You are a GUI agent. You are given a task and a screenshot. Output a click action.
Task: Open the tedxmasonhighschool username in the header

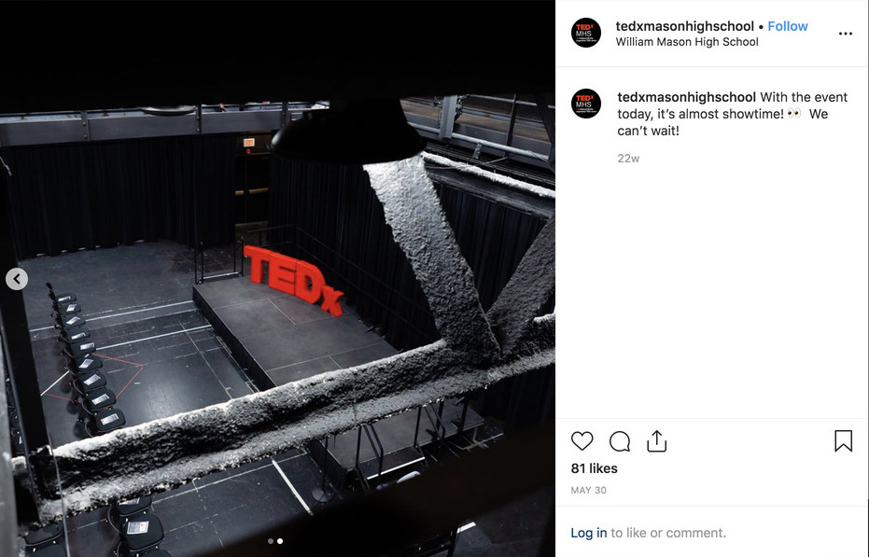point(684,26)
